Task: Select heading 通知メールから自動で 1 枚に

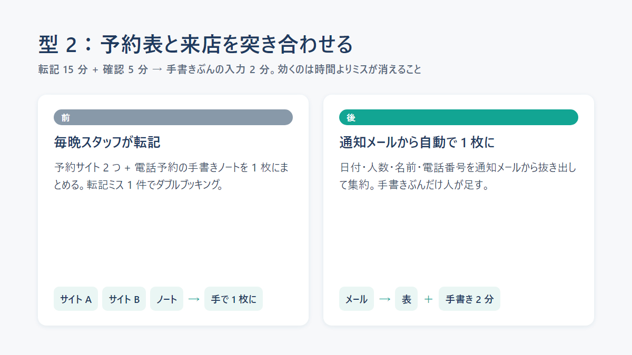Action: [x=417, y=143]
